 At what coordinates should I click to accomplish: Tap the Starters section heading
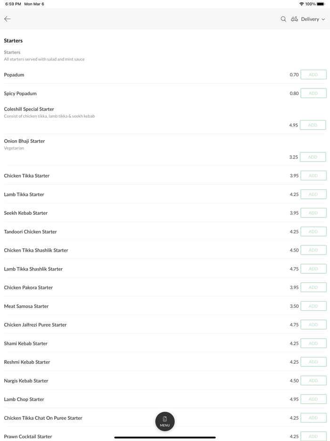tap(13, 41)
